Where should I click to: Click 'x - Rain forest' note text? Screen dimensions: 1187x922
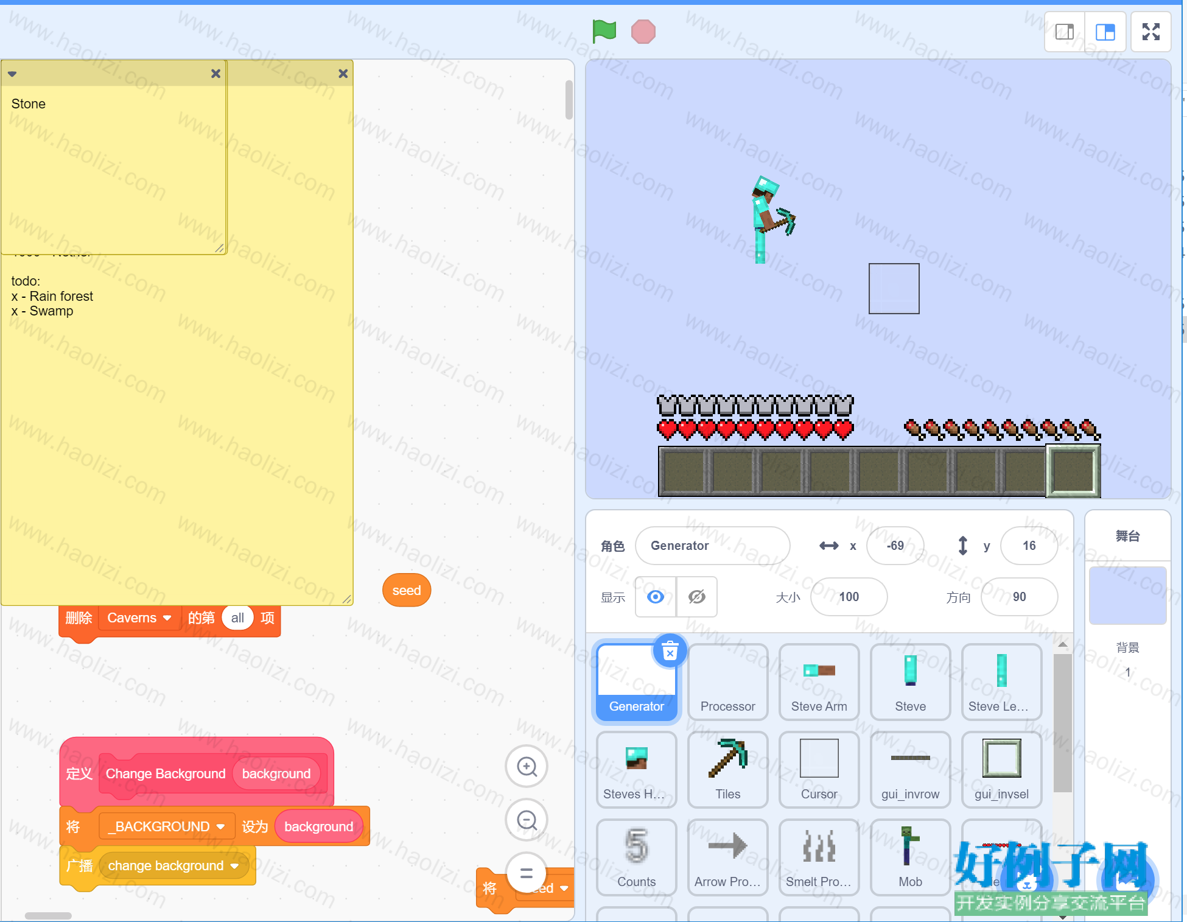click(x=52, y=297)
